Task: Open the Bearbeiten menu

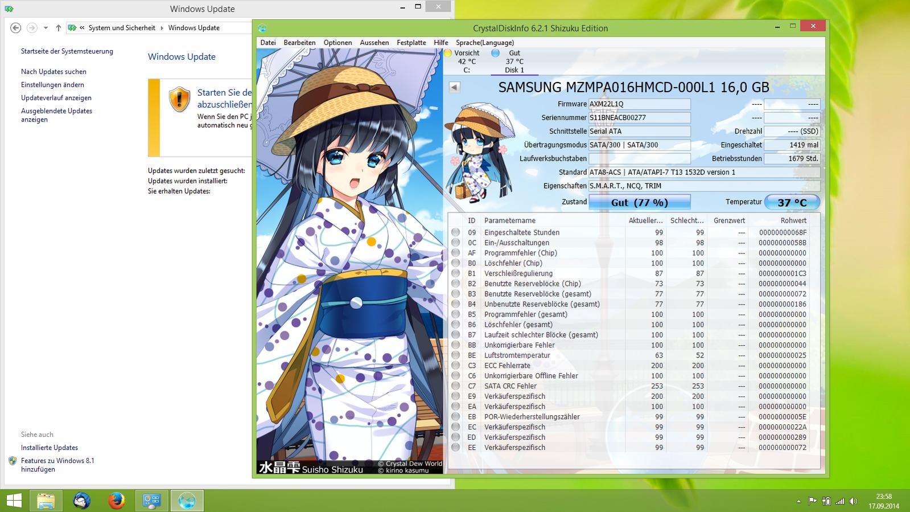Action: pyautogui.click(x=299, y=42)
